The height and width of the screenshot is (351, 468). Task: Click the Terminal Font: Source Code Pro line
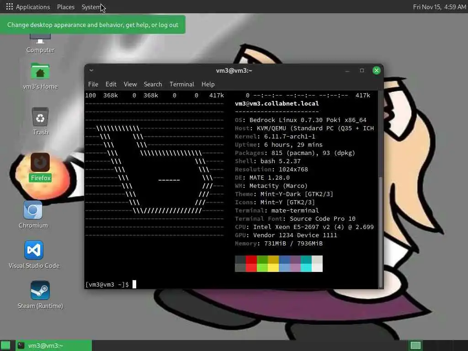pyautogui.click(x=295, y=219)
